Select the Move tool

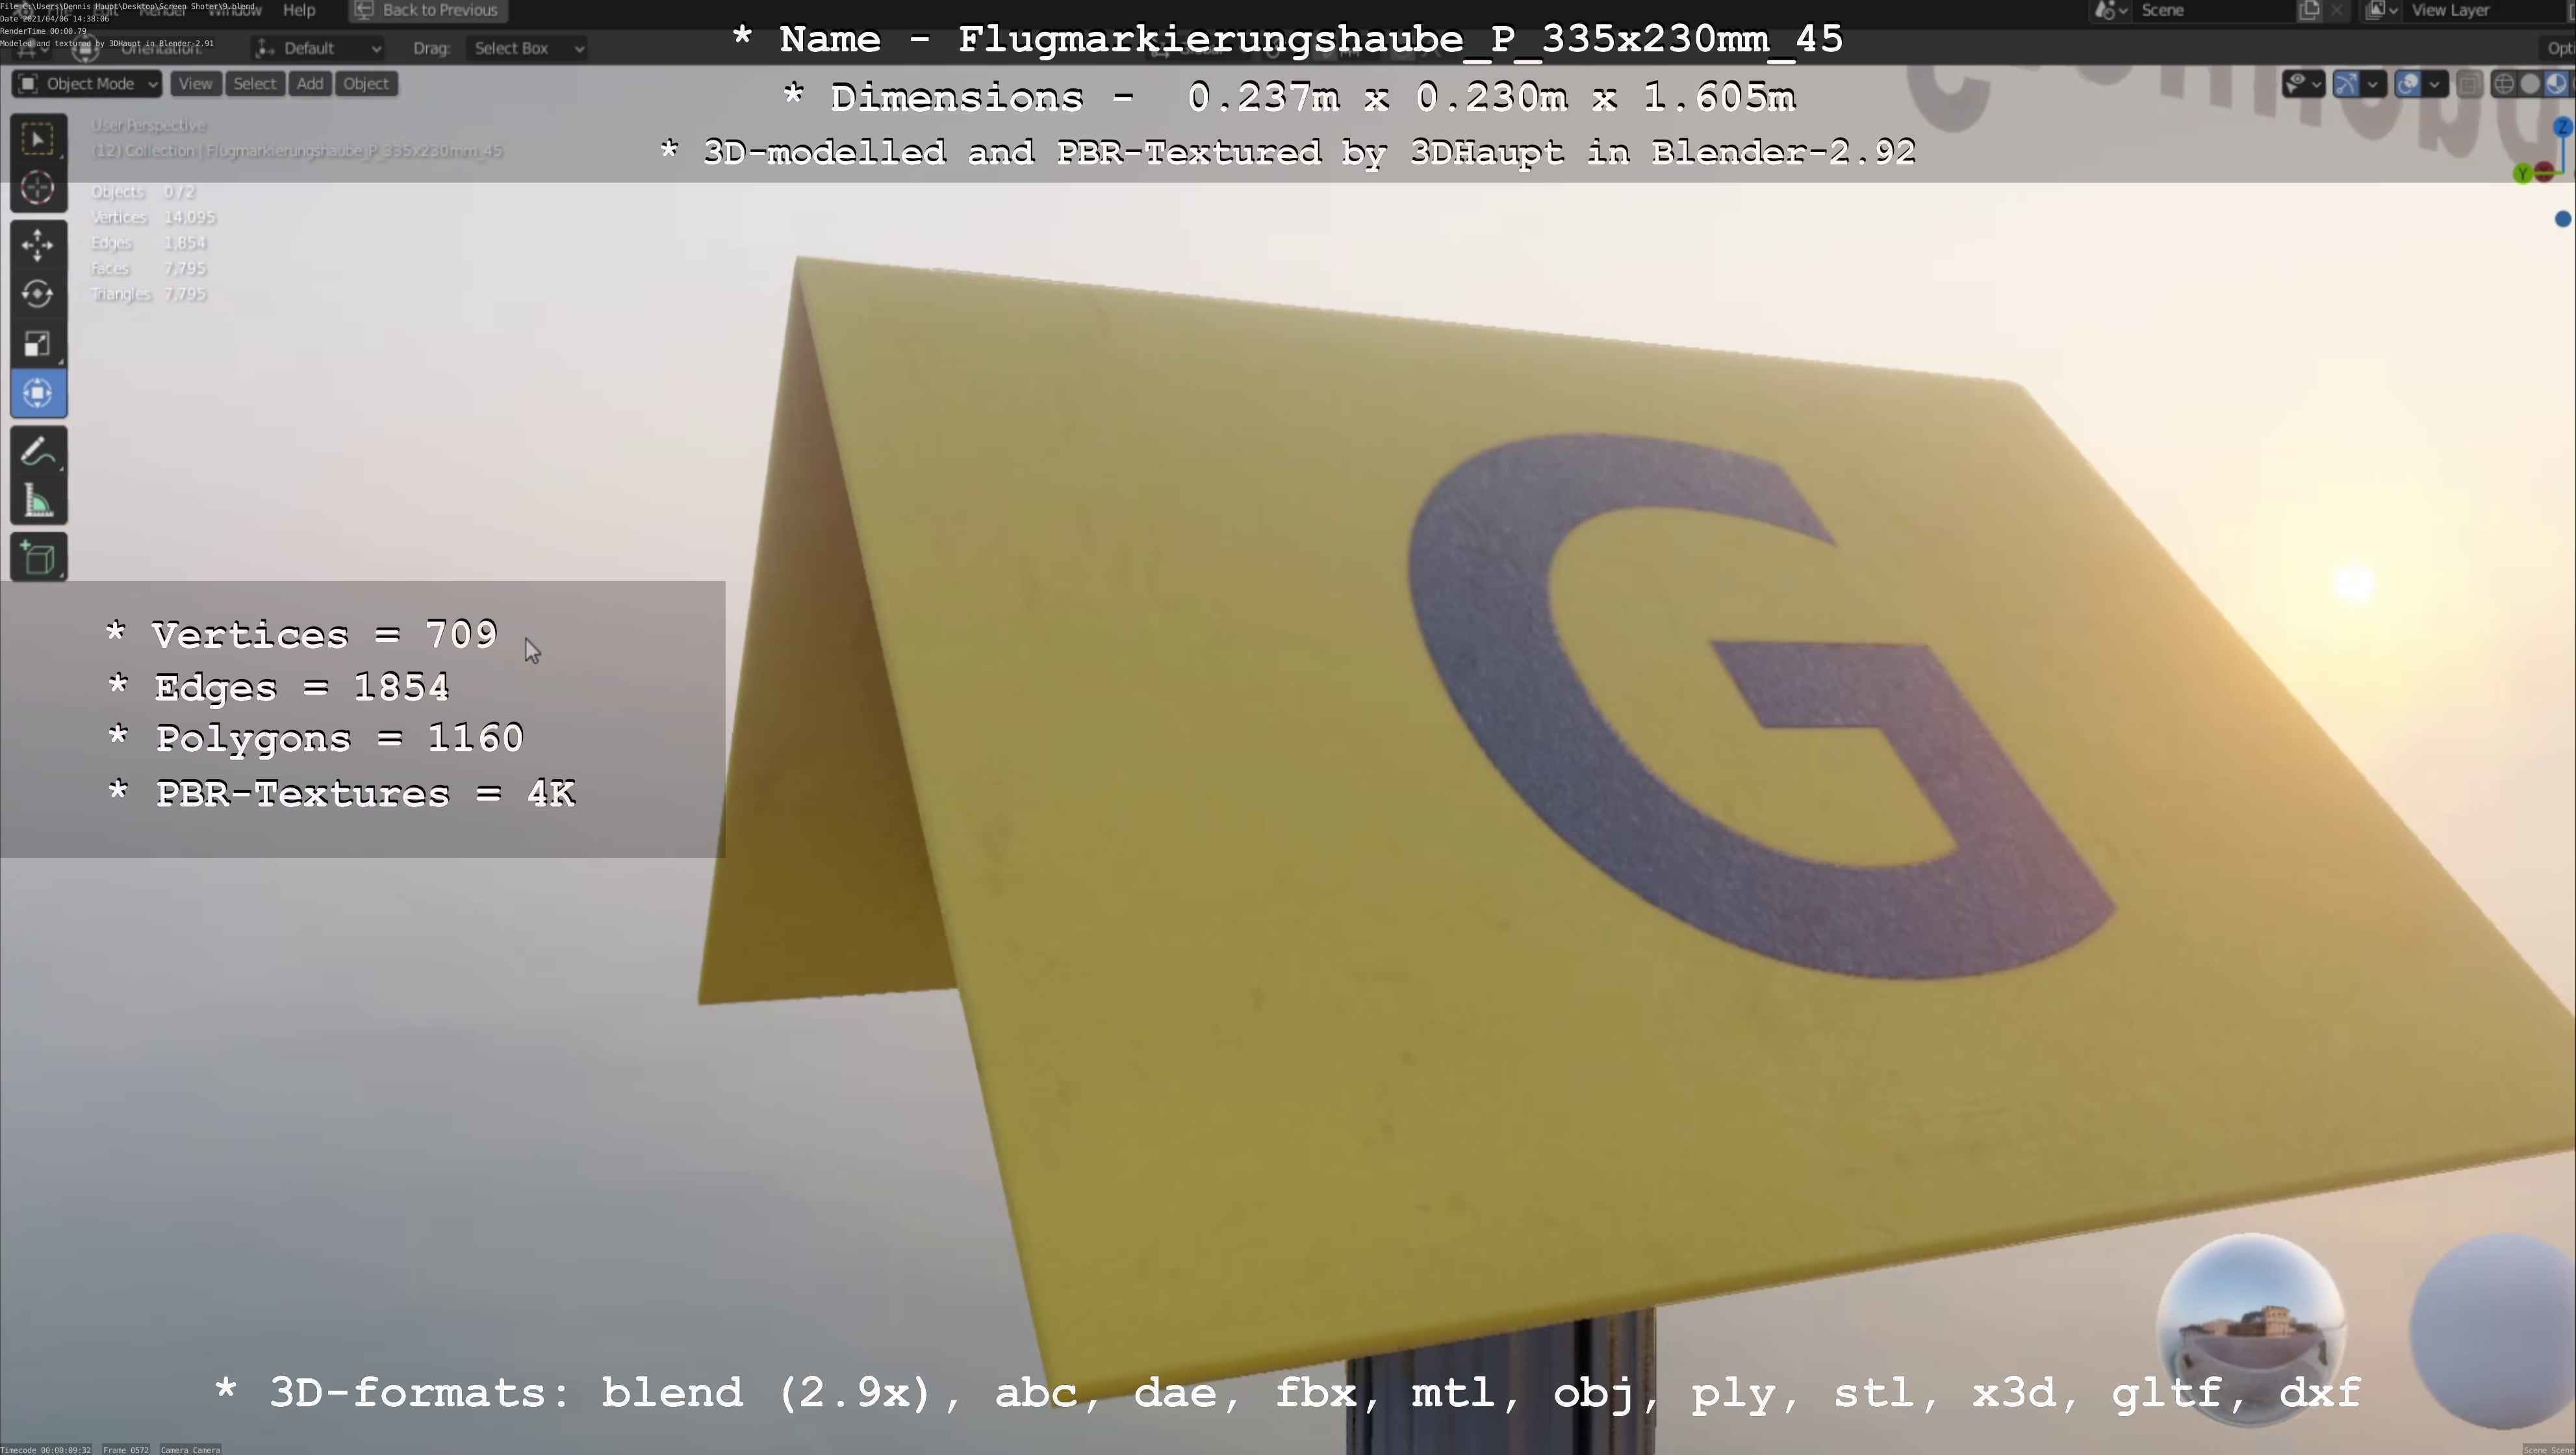38,245
